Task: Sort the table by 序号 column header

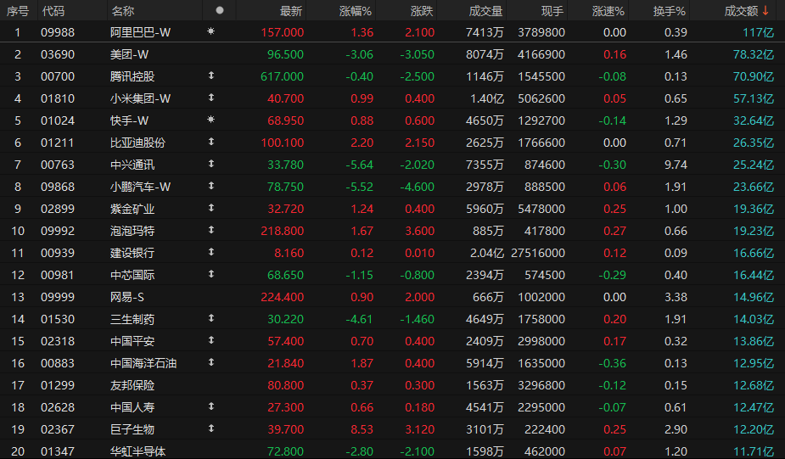Action: pyautogui.click(x=18, y=11)
